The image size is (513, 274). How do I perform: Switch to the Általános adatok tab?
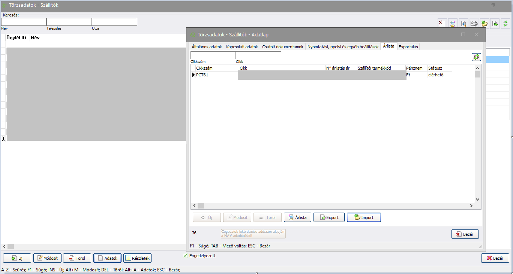pos(207,47)
